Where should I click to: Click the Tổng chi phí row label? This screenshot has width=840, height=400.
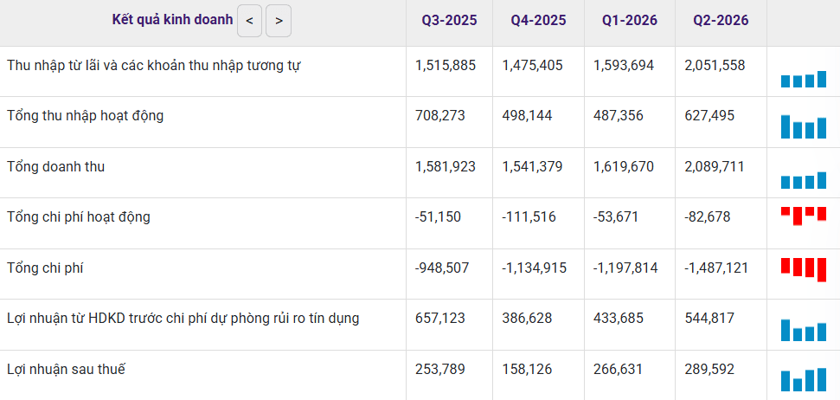[x=45, y=268]
